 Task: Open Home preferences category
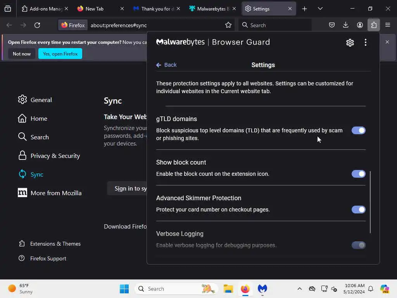coord(33,118)
